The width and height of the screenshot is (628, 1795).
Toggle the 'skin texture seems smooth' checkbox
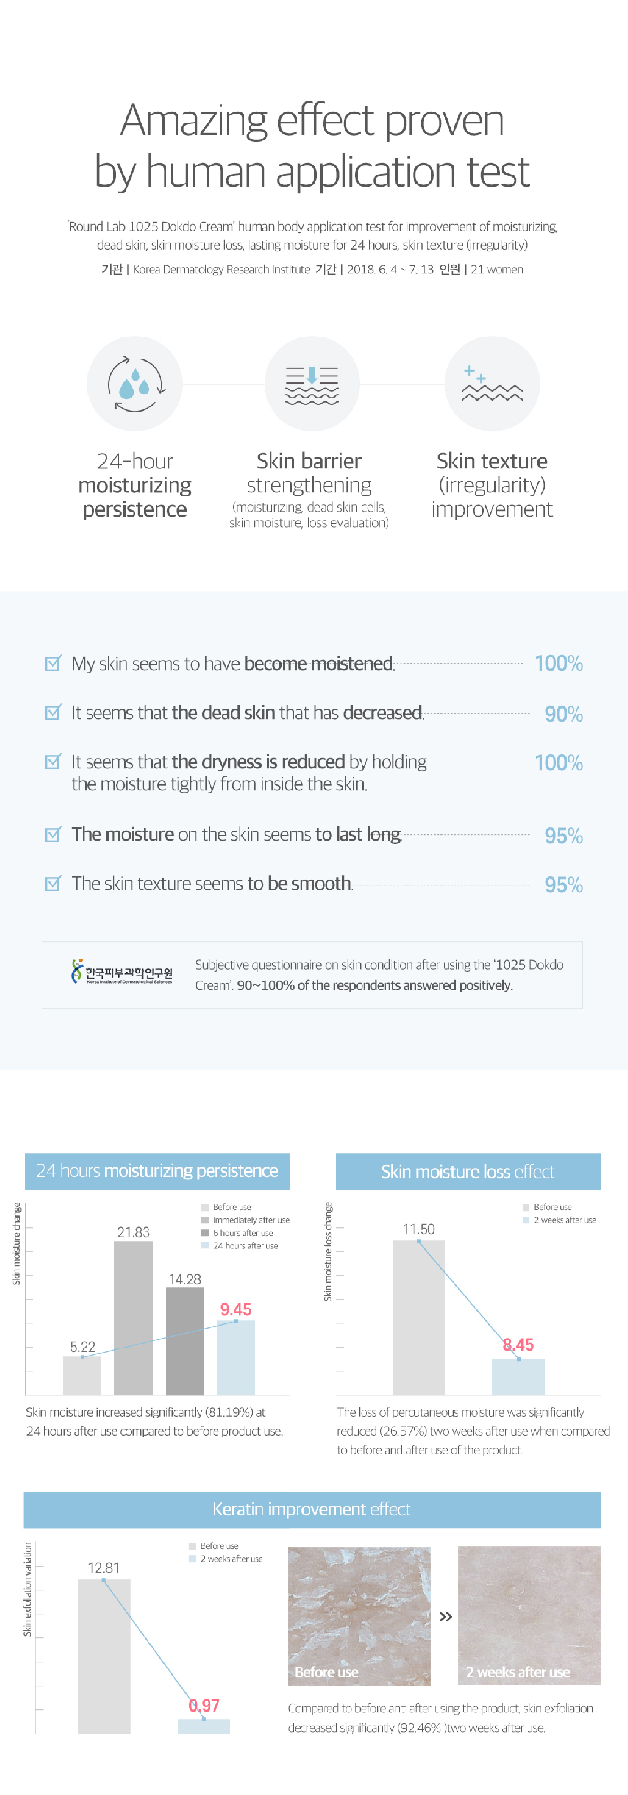pos(53,884)
